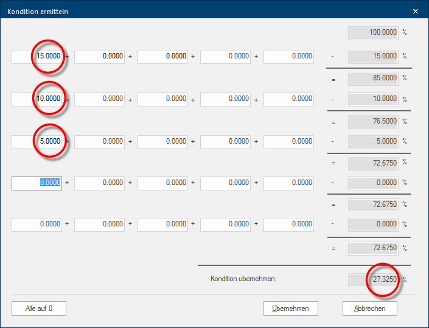Screen dimensions: 429x328
Task: Cancel the dialog with Abbrechen
Action: 369,309
